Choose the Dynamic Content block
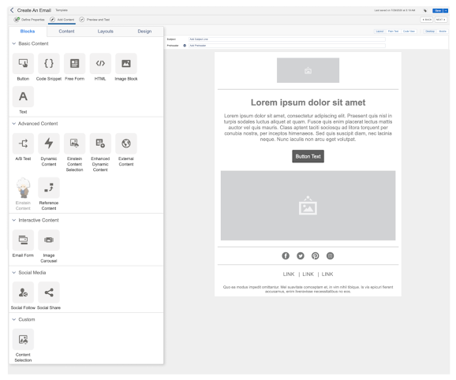Viewport: 456px width, 380px height. [x=49, y=143]
